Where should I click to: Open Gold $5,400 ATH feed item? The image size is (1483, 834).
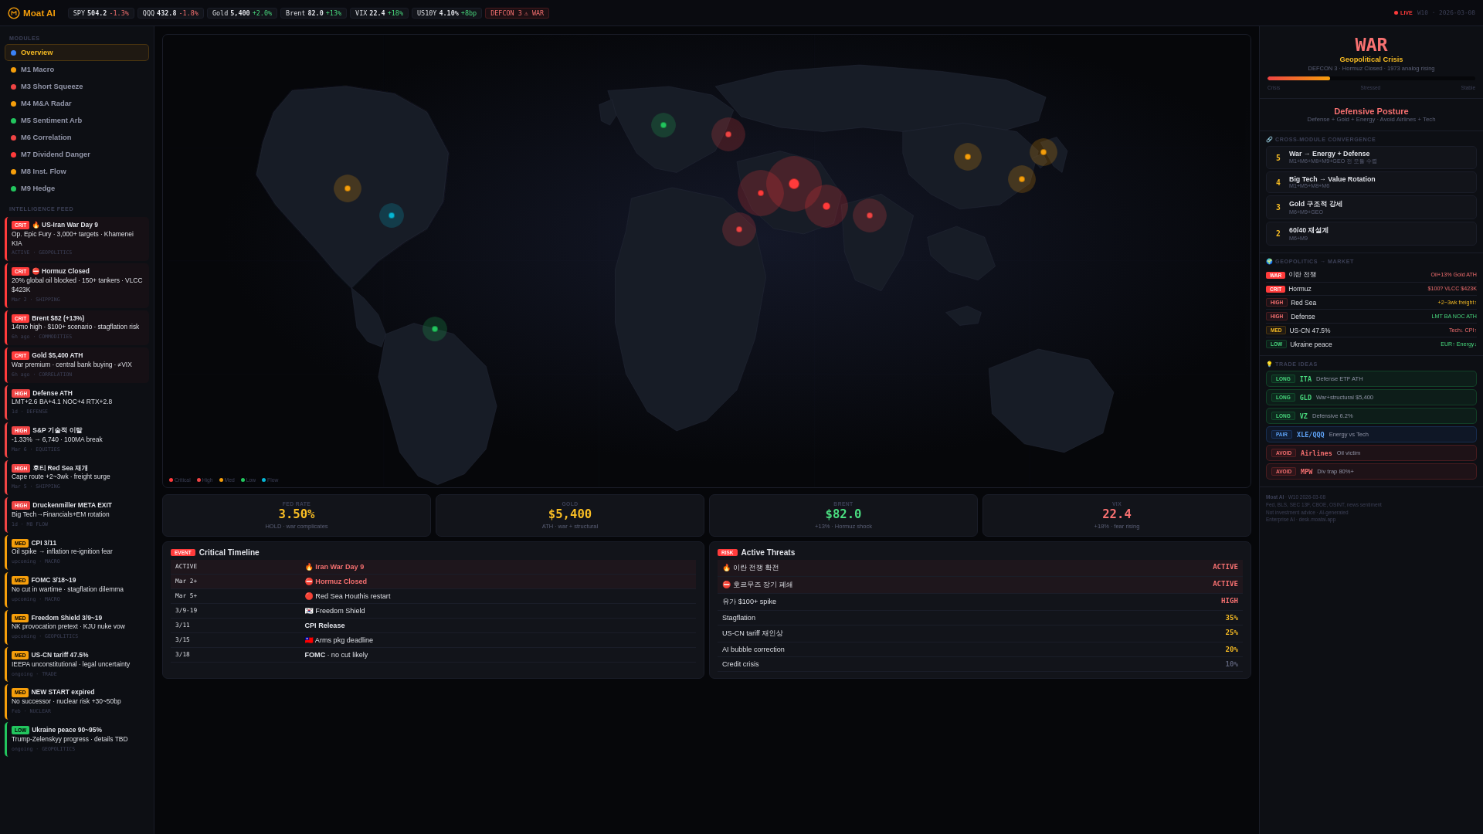[77, 365]
